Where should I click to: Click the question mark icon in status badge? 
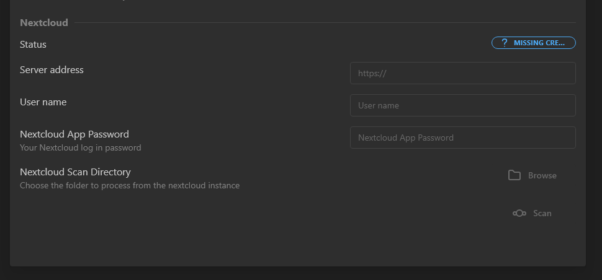pos(505,43)
